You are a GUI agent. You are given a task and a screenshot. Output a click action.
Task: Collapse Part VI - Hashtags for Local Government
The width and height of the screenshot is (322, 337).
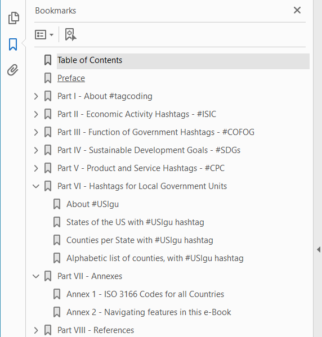(36, 186)
